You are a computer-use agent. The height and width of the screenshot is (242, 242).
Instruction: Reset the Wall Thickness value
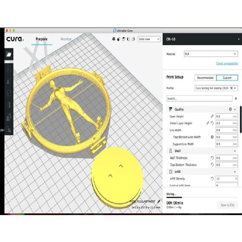(212, 158)
